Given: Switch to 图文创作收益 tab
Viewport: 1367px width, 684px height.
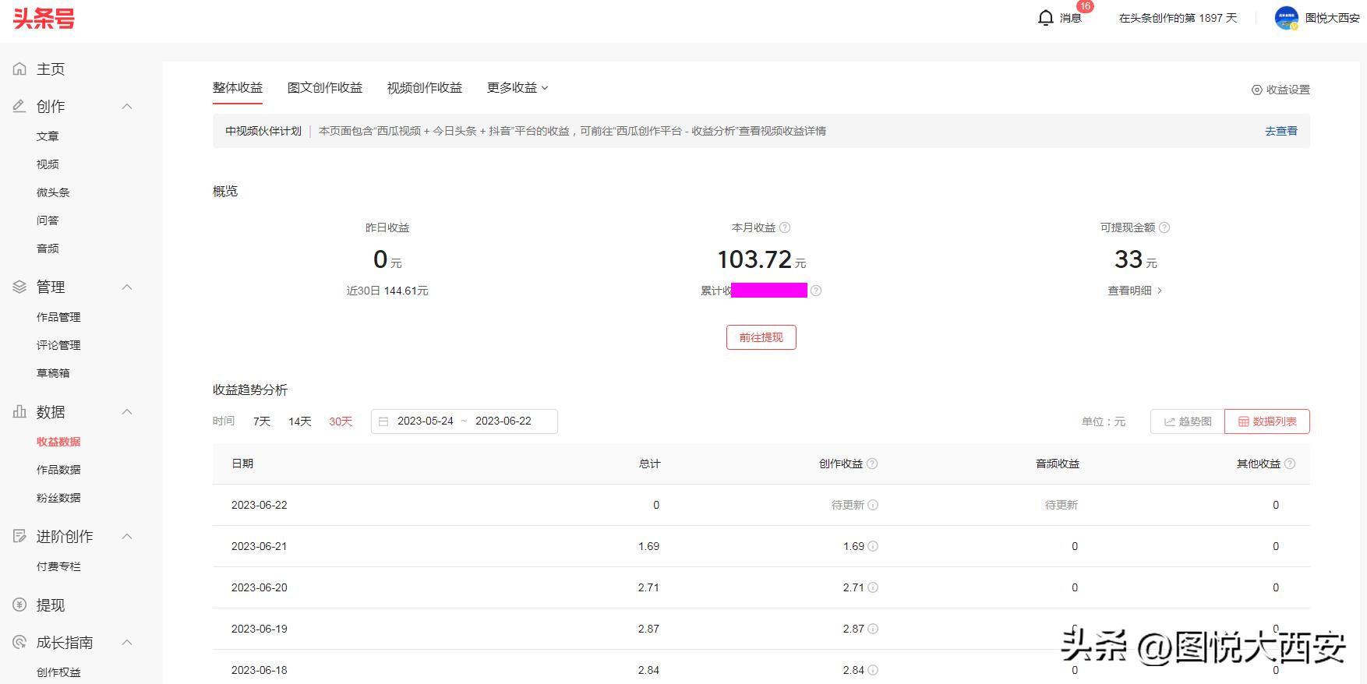Looking at the screenshot, I should click(325, 88).
